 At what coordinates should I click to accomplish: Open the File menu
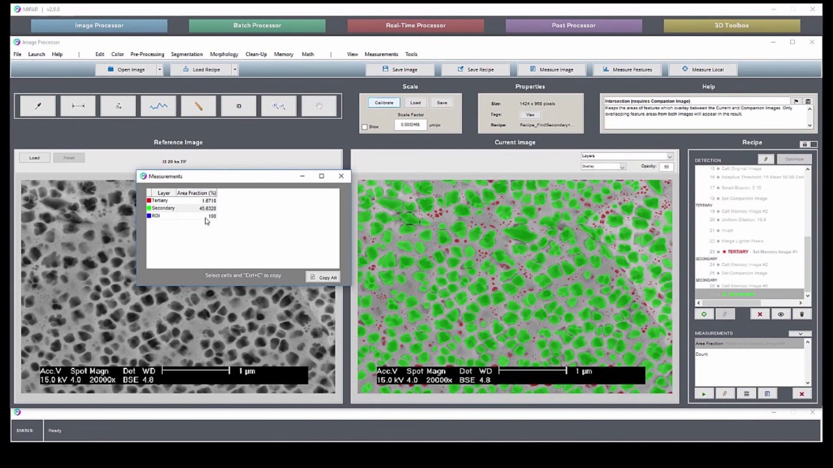tap(18, 55)
